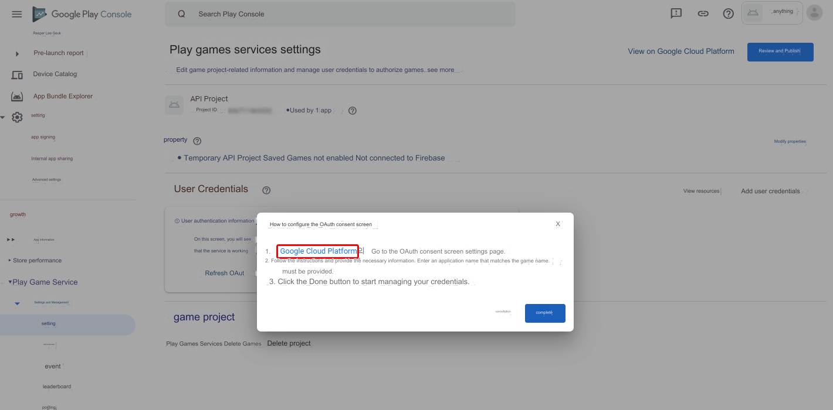Click the link icon in the top bar

click(703, 13)
